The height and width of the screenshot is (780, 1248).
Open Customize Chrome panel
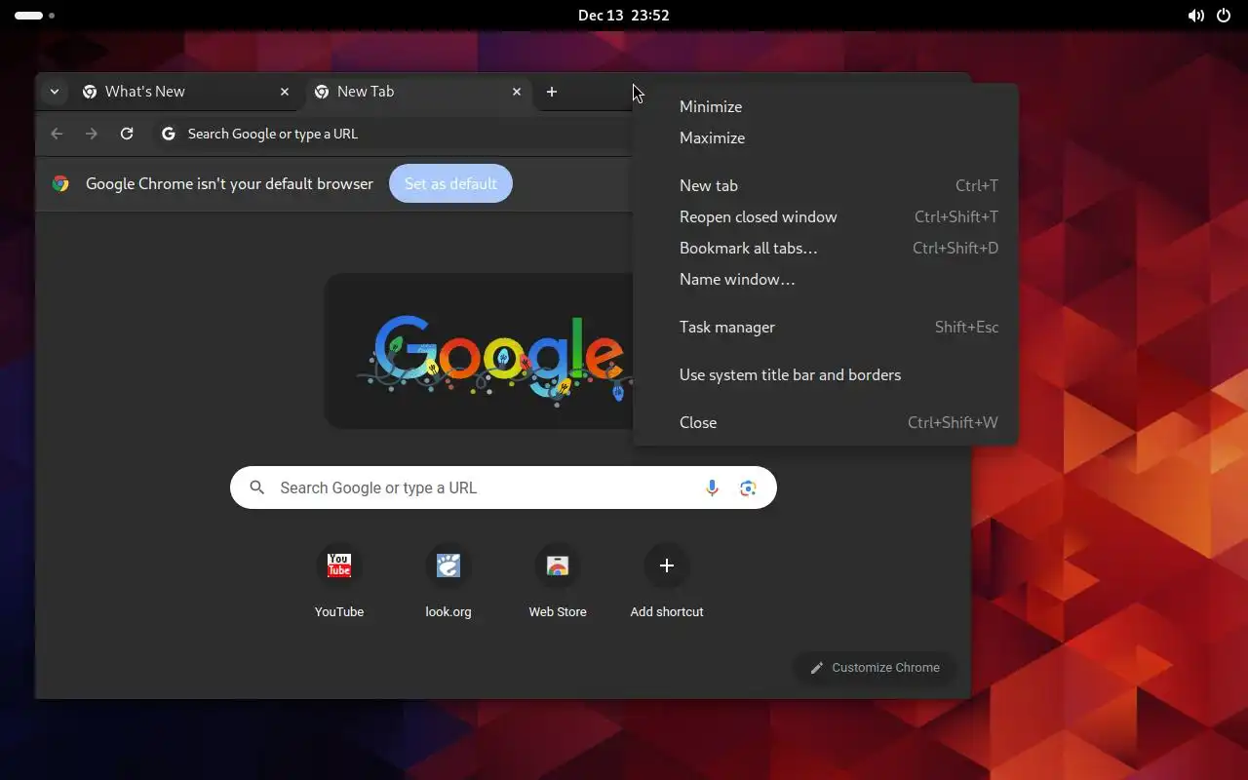click(875, 668)
